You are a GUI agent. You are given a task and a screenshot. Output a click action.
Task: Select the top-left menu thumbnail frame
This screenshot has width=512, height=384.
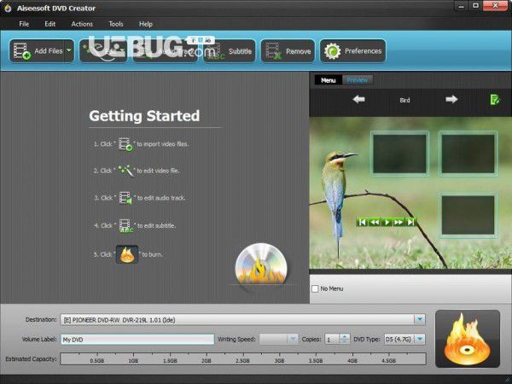coord(399,154)
